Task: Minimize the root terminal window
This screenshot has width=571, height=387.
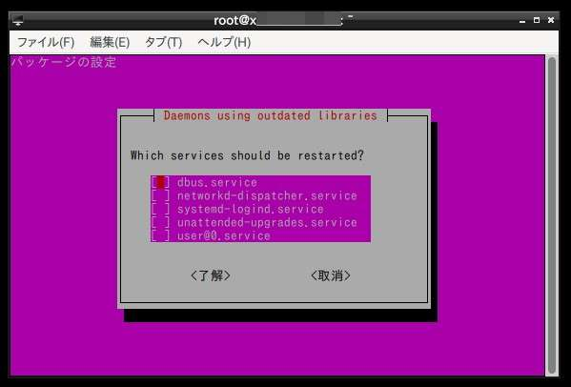Action: coord(522,21)
